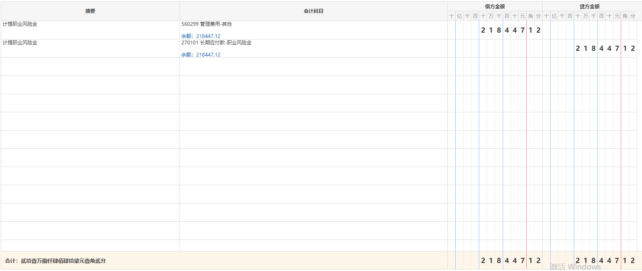Click the 借方金额 column header
This screenshot has height=271, width=642.
click(495, 6)
